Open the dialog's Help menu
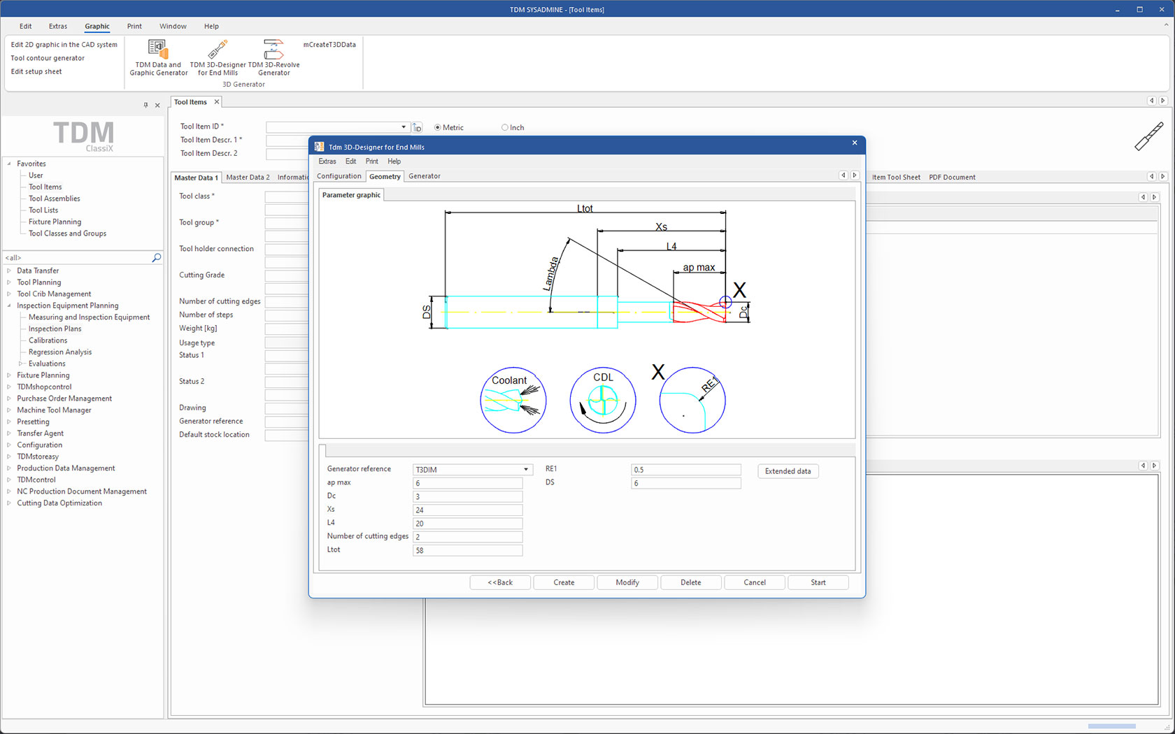Image resolution: width=1175 pixels, height=734 pixels. tap(394, 161)
